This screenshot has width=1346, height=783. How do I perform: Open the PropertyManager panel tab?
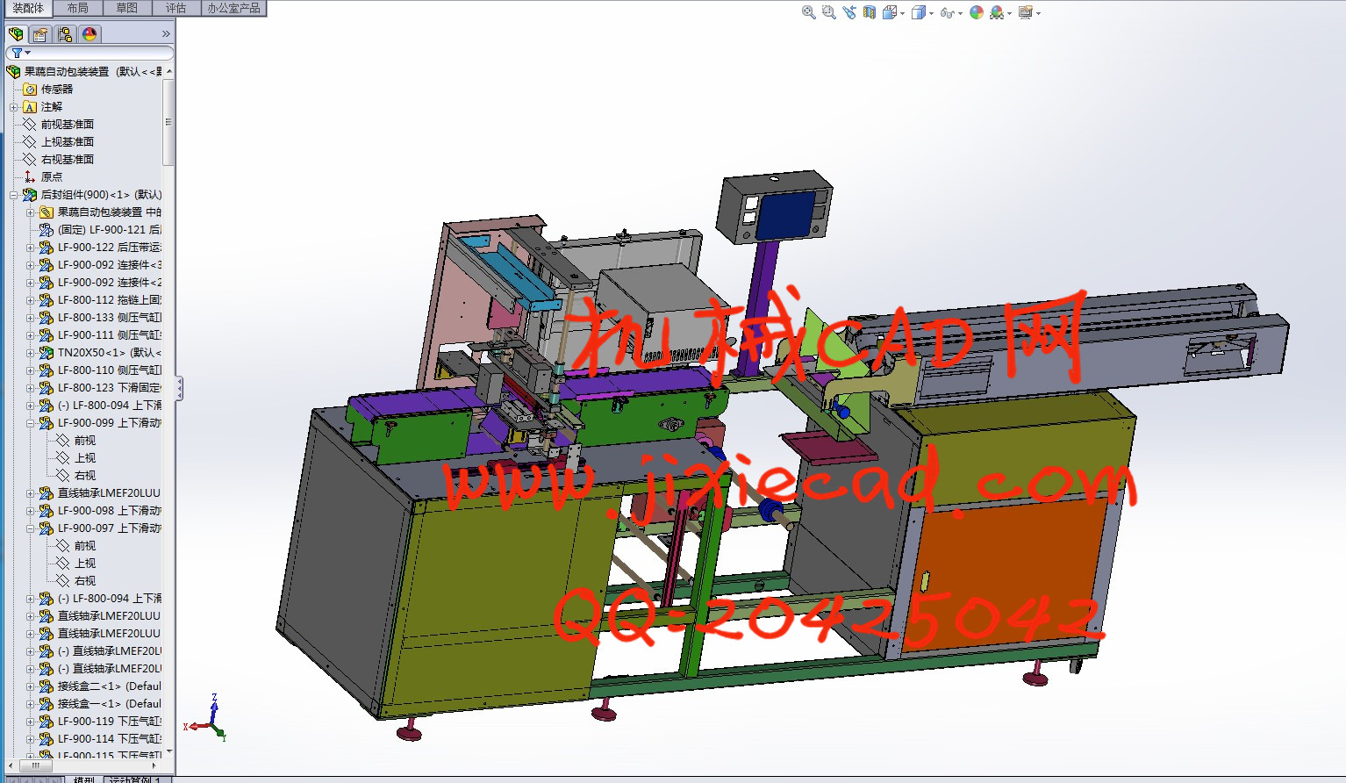click(x=40, y=34)
